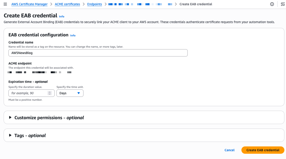The width and height of the screenshot is (286, 159).
Task: Click the 'Expiration time - optional' label
Action: click(x=28, y=82)
